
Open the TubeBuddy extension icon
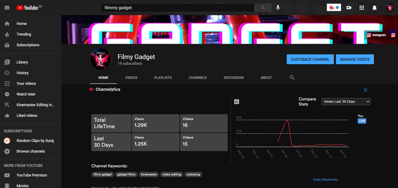[x=334, y=7]
